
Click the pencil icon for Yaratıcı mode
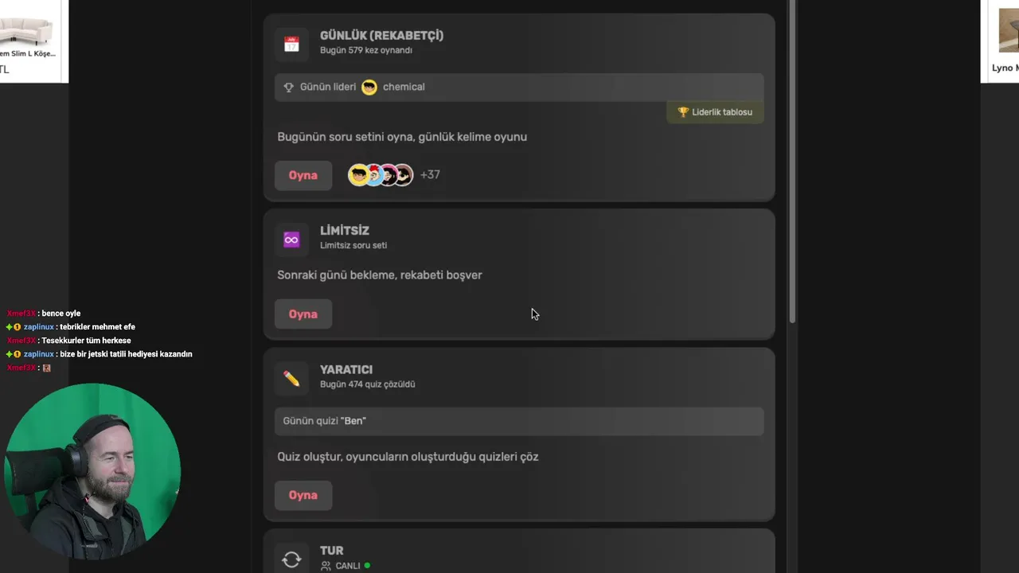click(291, 379)
